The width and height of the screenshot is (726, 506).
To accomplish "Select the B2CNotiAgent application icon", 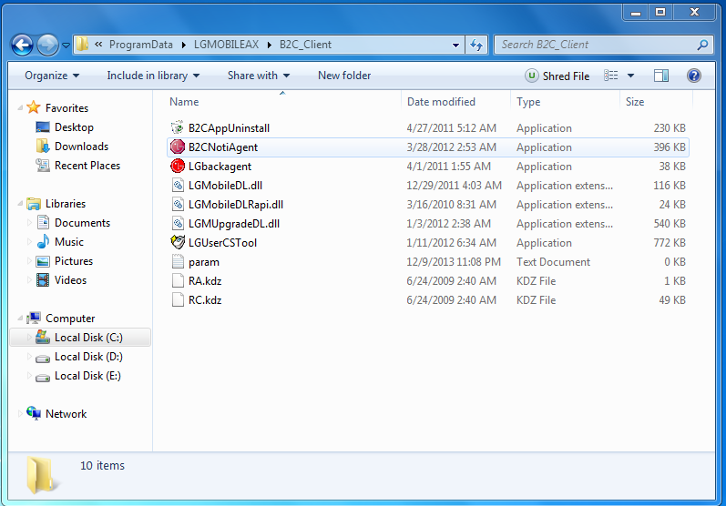I will [178, 147].
